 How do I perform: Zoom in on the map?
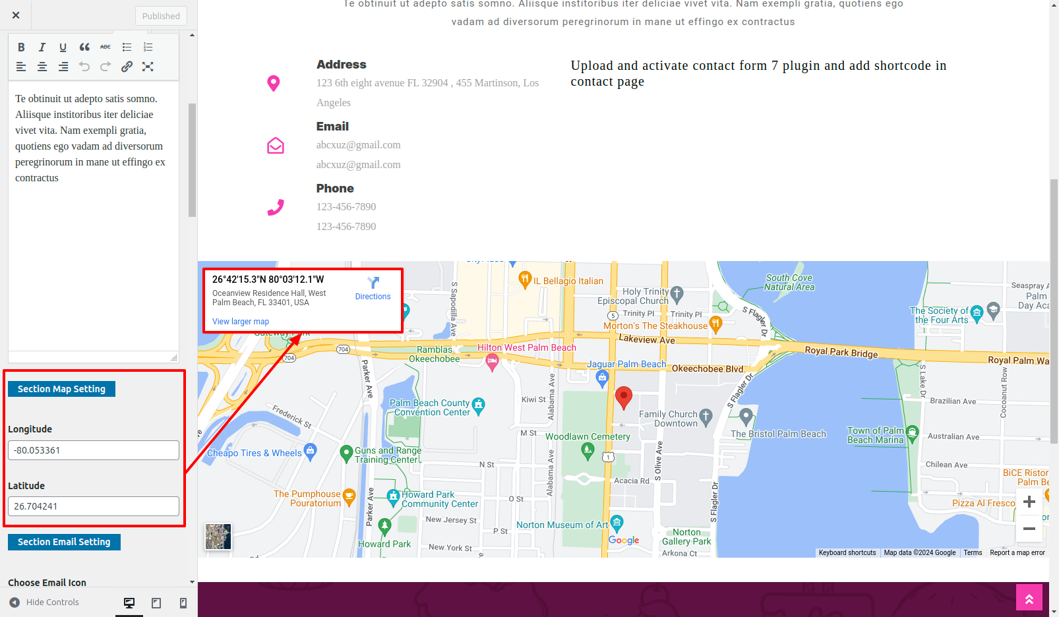coord(1029,502)
